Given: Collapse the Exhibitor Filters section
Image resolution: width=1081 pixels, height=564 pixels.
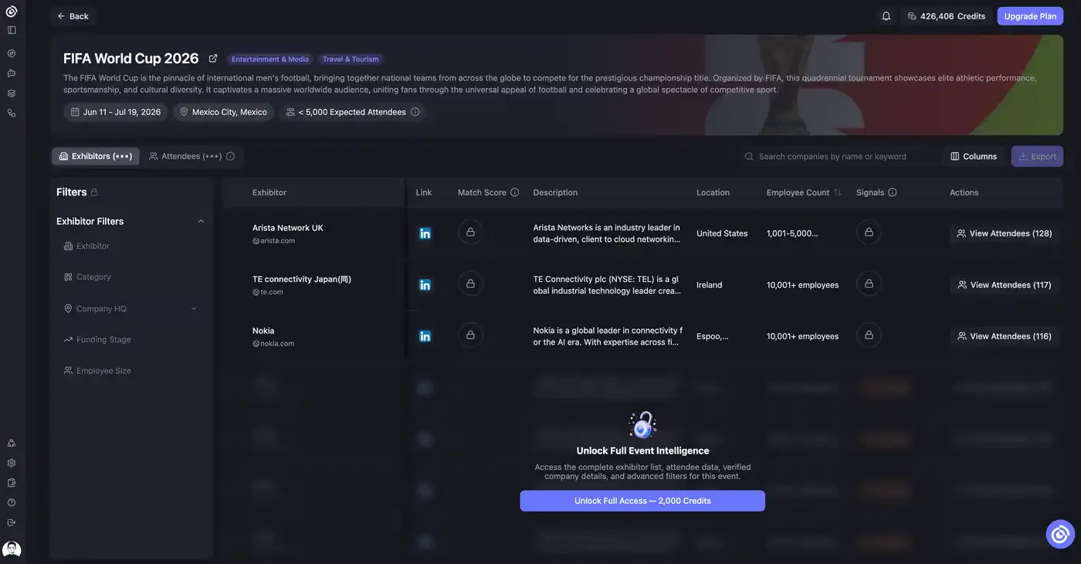Looking at the screenshot, I should [201, 221].
